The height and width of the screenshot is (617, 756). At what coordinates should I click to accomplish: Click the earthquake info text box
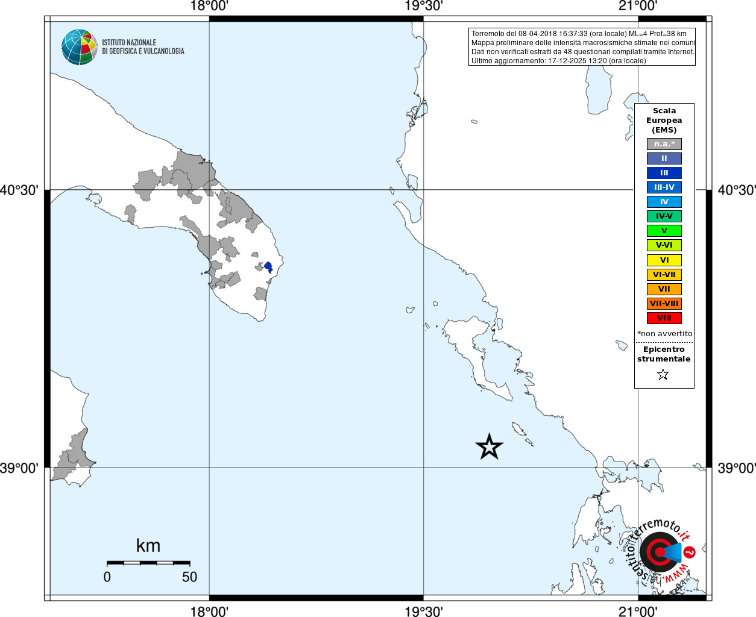pyautogui.click(x=582, y=47)
